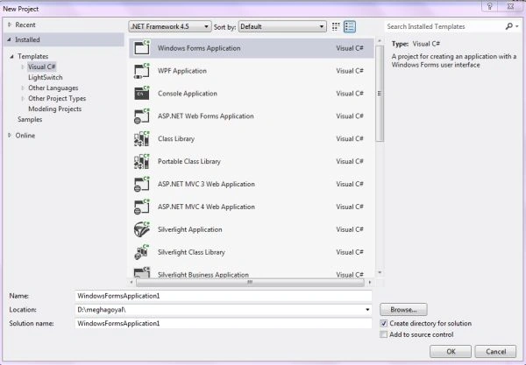The image size is (526, 365).
Task: Click the Portable Class Library icon
Action: [x=142, y=161]
